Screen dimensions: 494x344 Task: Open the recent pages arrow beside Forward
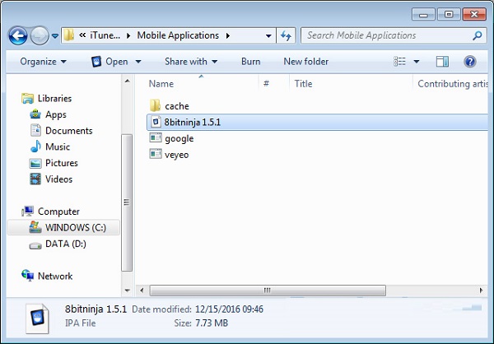(x=55, y=36)
